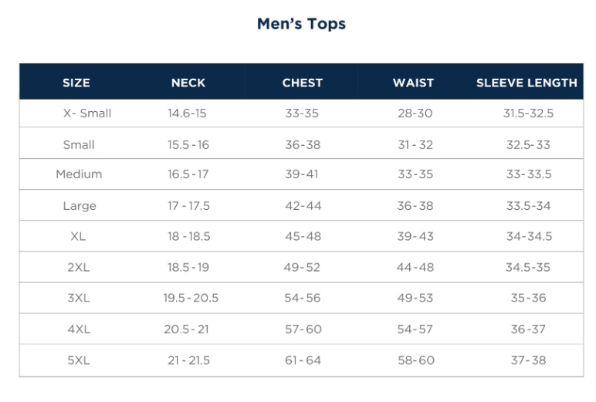
Task: Click the XL size row label
Action: 78,237
